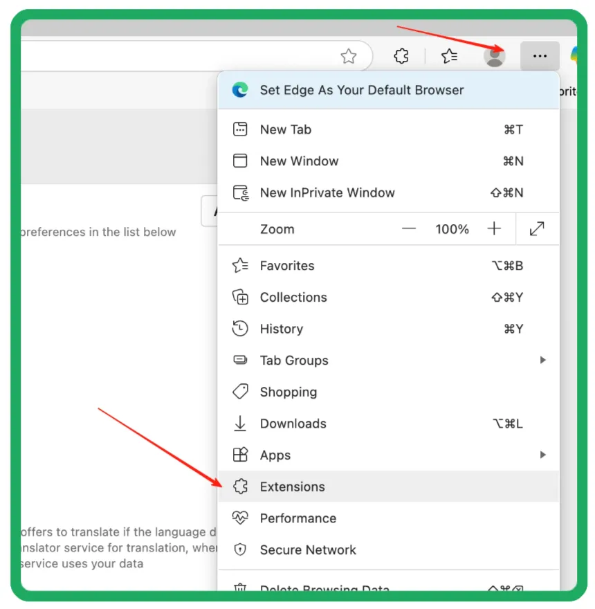Click Secure Network in the menu
The width and height of the screenshot is (595, 609).
tap(308, 550)
